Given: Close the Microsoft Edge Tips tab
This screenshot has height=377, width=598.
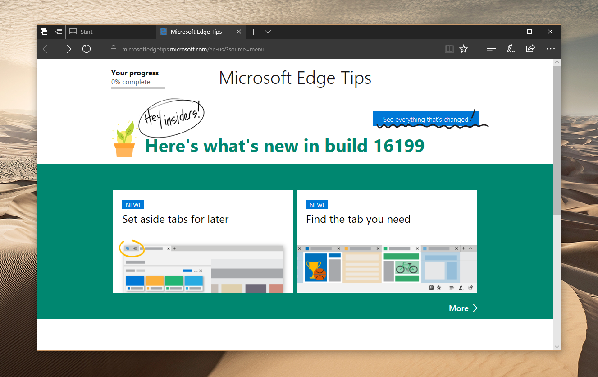Looking at the screenshot, I should pos(239,32).
